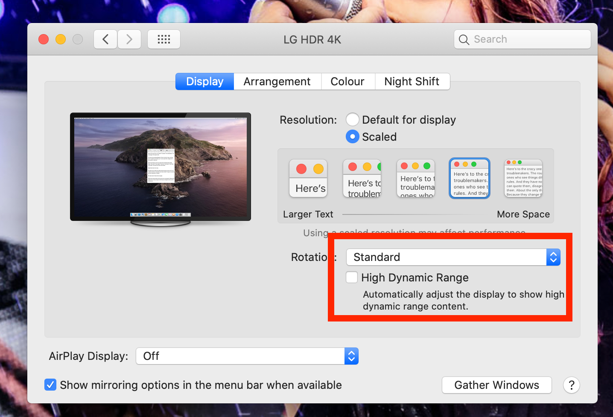613x417 pixels.
Task: Click the High Dynamic Range label
Action: (415, 278)
